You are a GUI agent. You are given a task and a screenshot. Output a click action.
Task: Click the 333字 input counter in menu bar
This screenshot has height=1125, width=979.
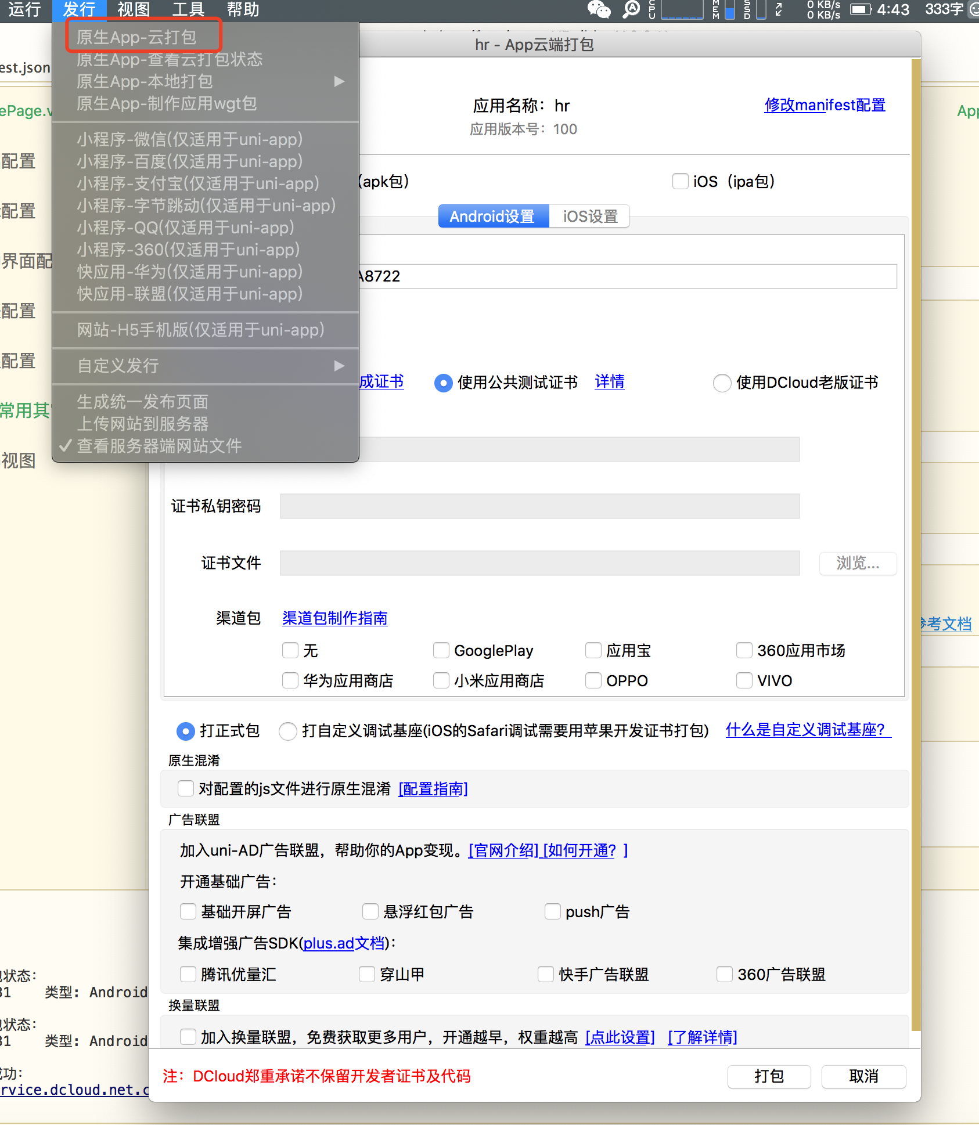pos(944,9)
